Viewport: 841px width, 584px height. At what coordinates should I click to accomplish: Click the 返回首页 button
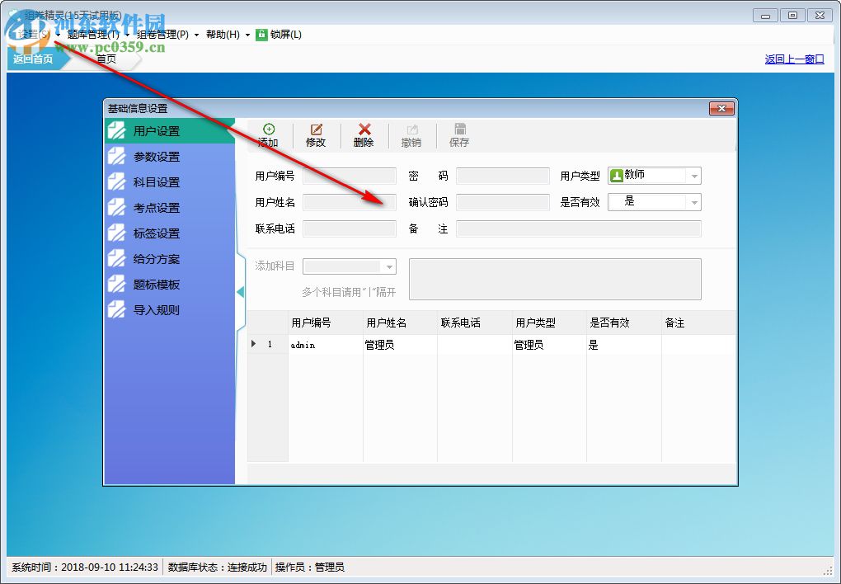pos(33,59)
